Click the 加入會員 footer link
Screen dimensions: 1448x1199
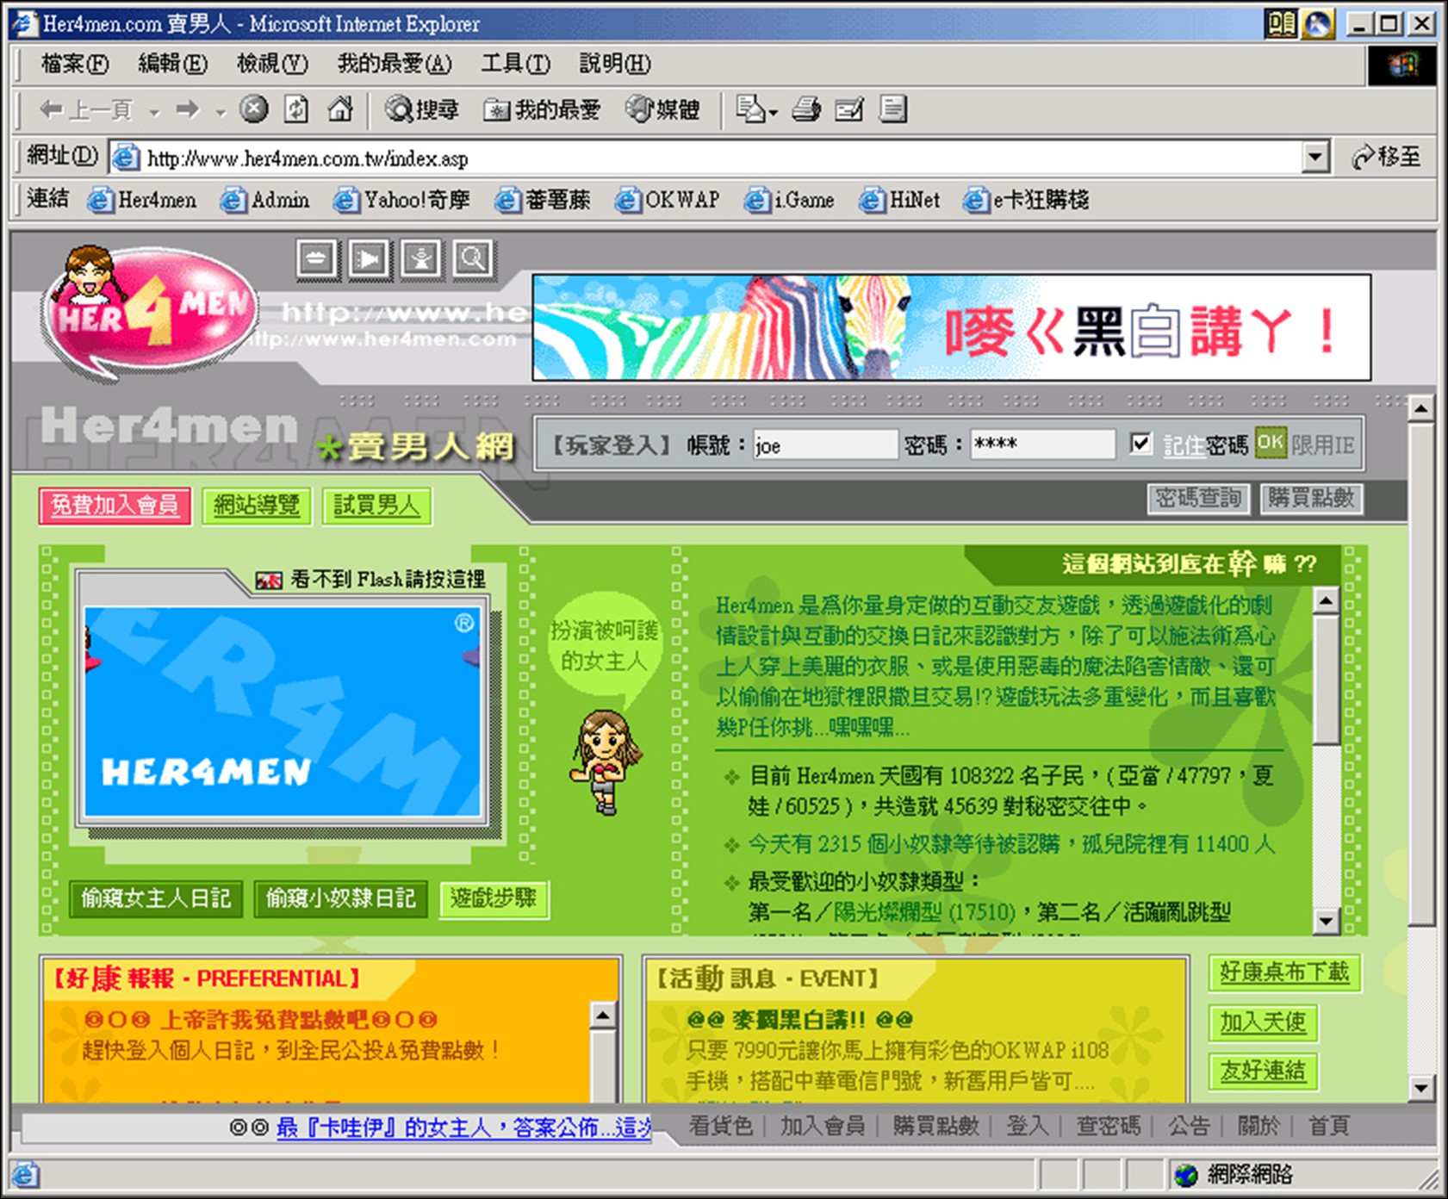click(x=822, y=1126)
